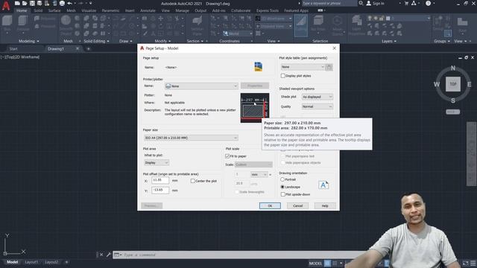Toggle the Fit to paper checkbox
The height and width of the screenshot is (268, 477).
(x=227, y=156)
